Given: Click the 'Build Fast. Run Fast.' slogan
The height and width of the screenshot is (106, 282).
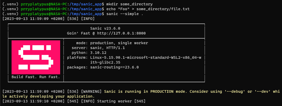Looking at the screenshot, I should (x=36, y=77).
